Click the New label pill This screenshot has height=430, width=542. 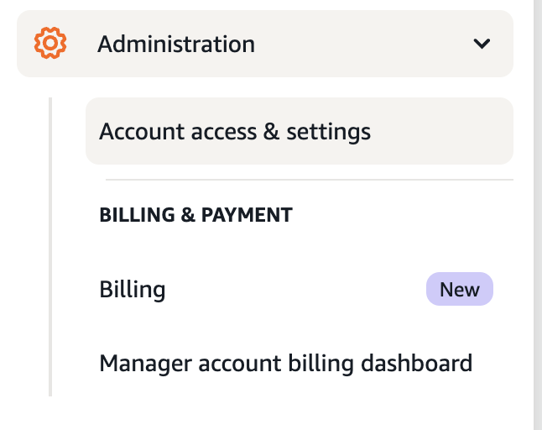pos(460,290)
